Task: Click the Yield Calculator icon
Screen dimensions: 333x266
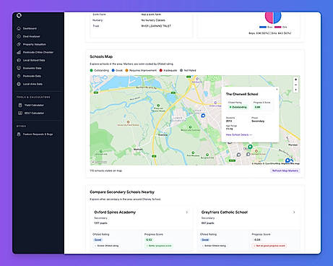Action: 20,106
